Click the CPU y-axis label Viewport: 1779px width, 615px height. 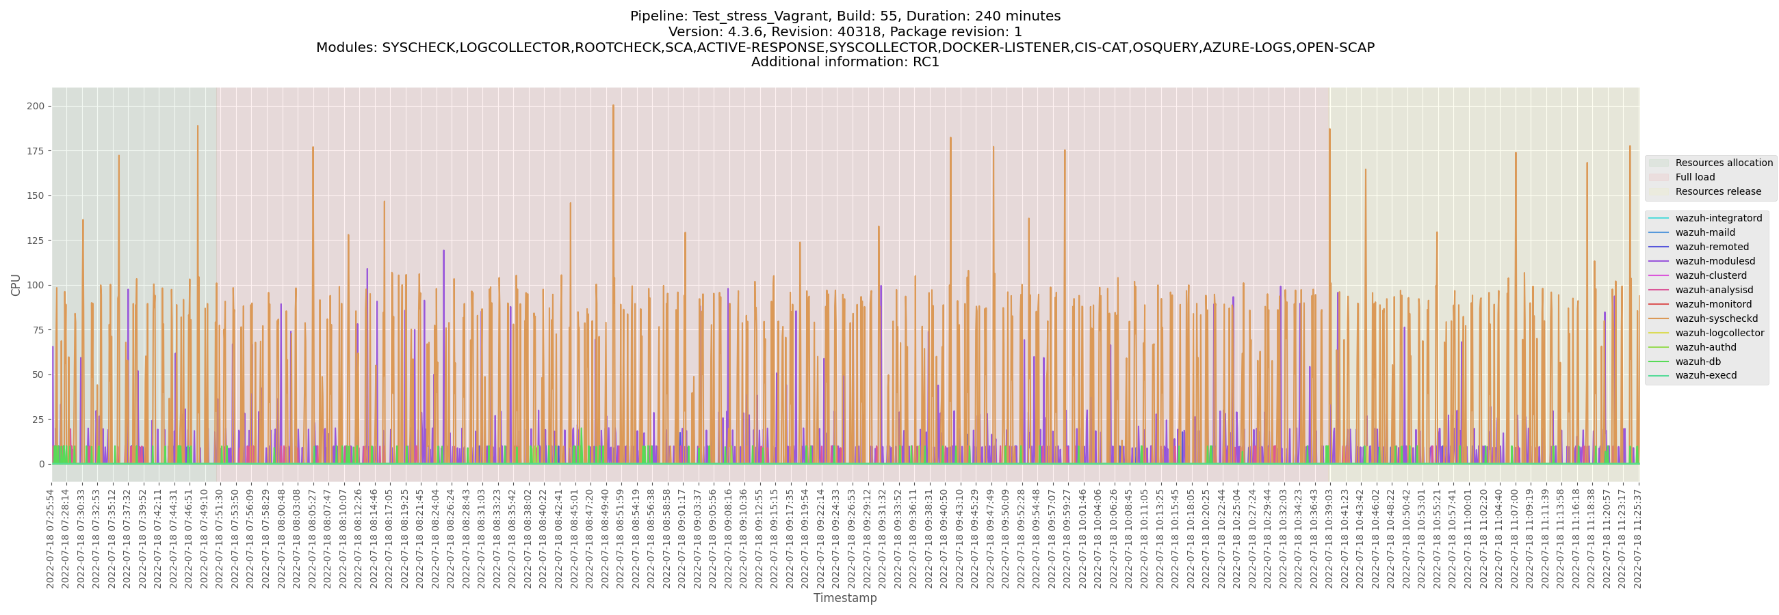16,285
